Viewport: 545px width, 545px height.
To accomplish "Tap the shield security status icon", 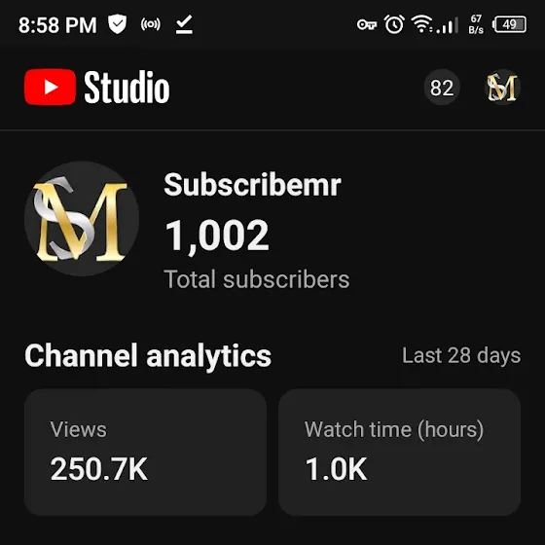I will pyautogui.click(x=117, y=24).
